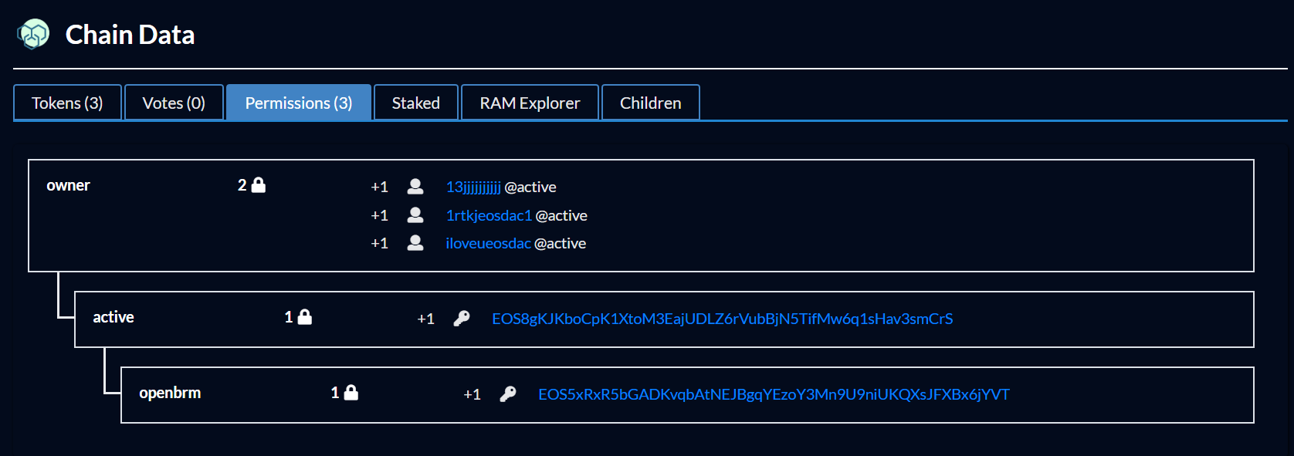Image resolution: width=1294 pixels, height=456 pixels.
Task: Open the RAM Explorer tab
Action: pyautogui.click(x=530, y=103)
